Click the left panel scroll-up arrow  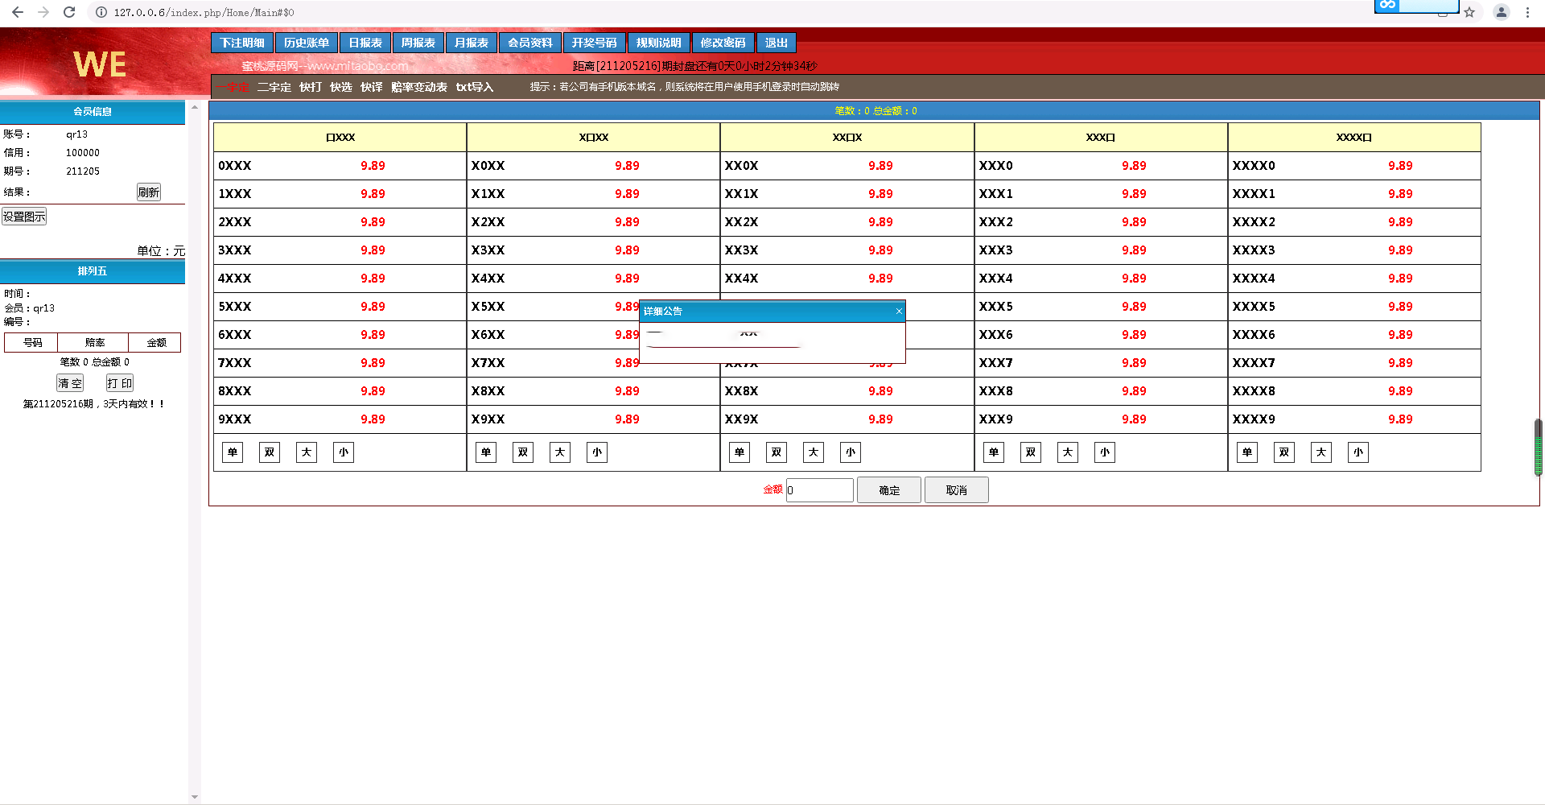[x=194, y=107]
